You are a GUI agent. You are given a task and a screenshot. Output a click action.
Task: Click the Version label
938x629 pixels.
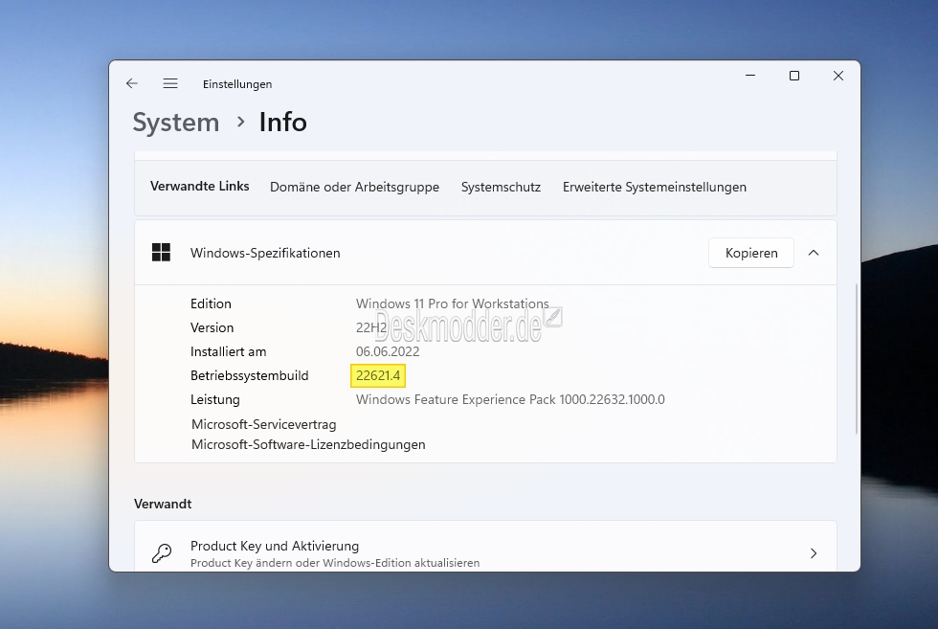pos(212,327)
